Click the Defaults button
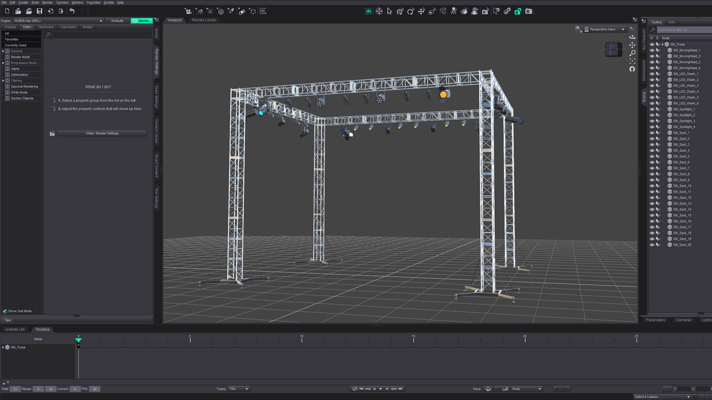Image resolution: width=712 pixels, height=400 pixels. pyautogui.click(x=117, y=21)
